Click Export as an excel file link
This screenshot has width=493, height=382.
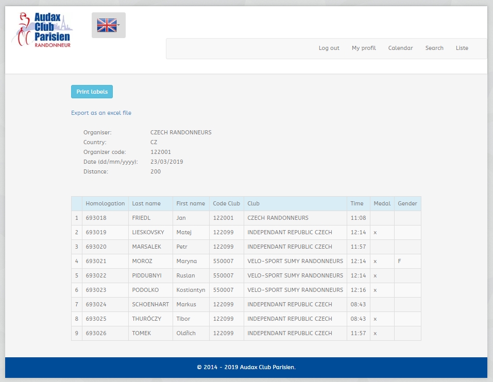click(x=101, y=113)
